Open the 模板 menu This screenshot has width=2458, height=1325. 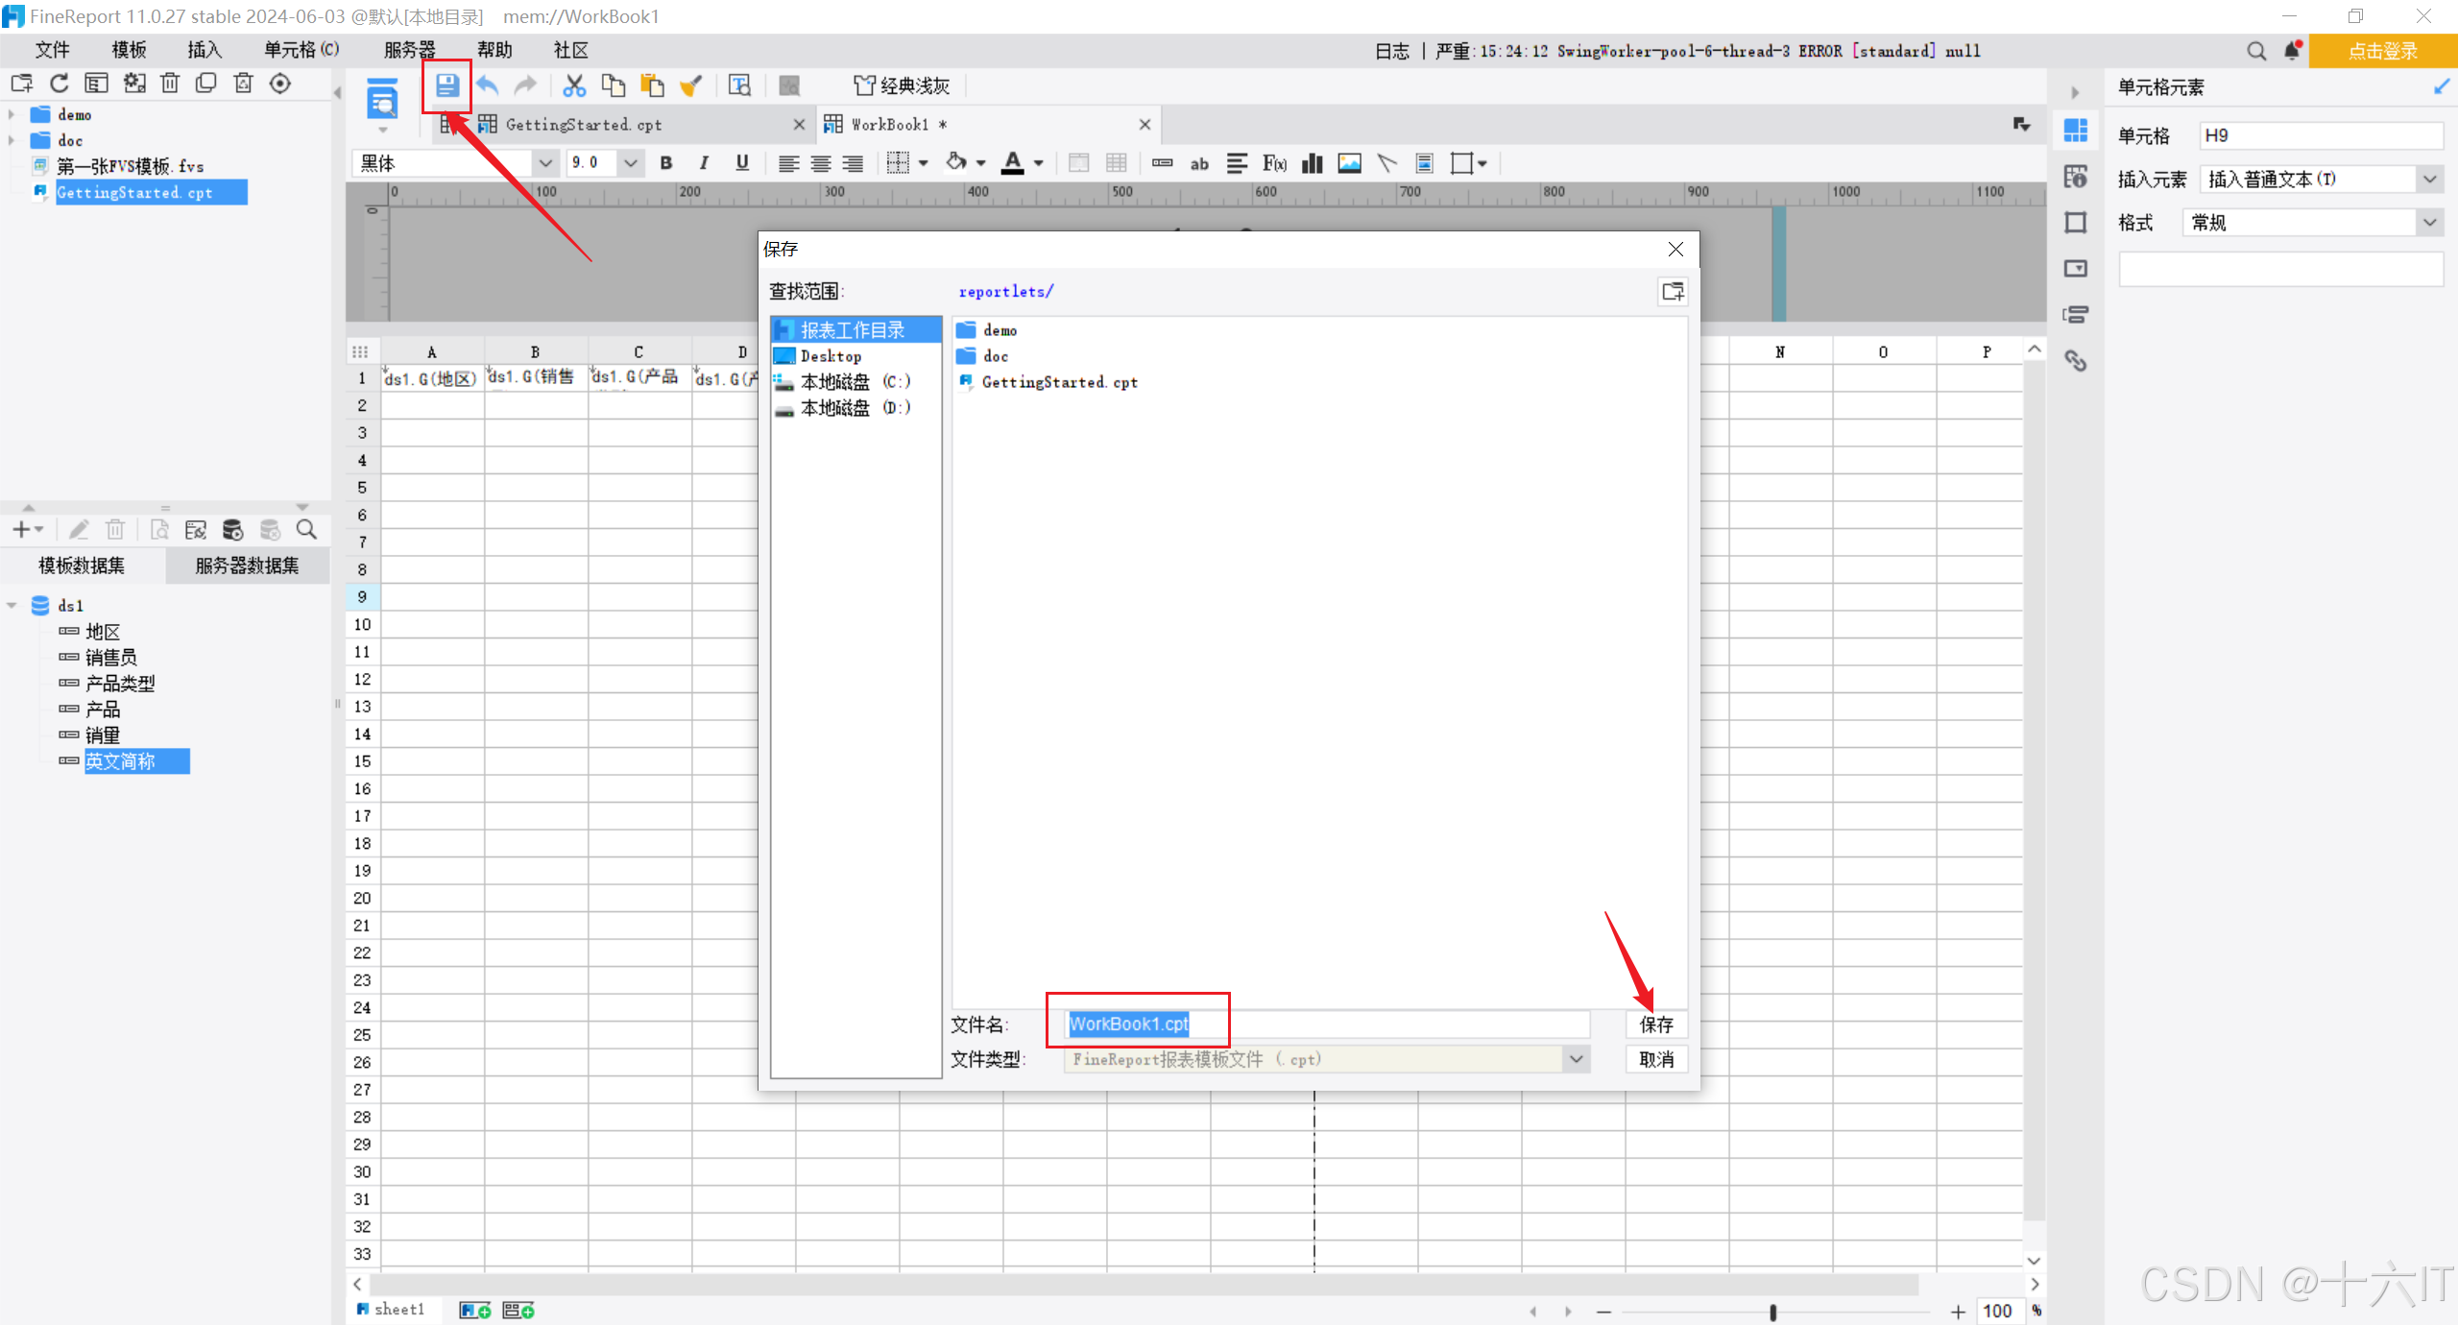pos(129,50)
